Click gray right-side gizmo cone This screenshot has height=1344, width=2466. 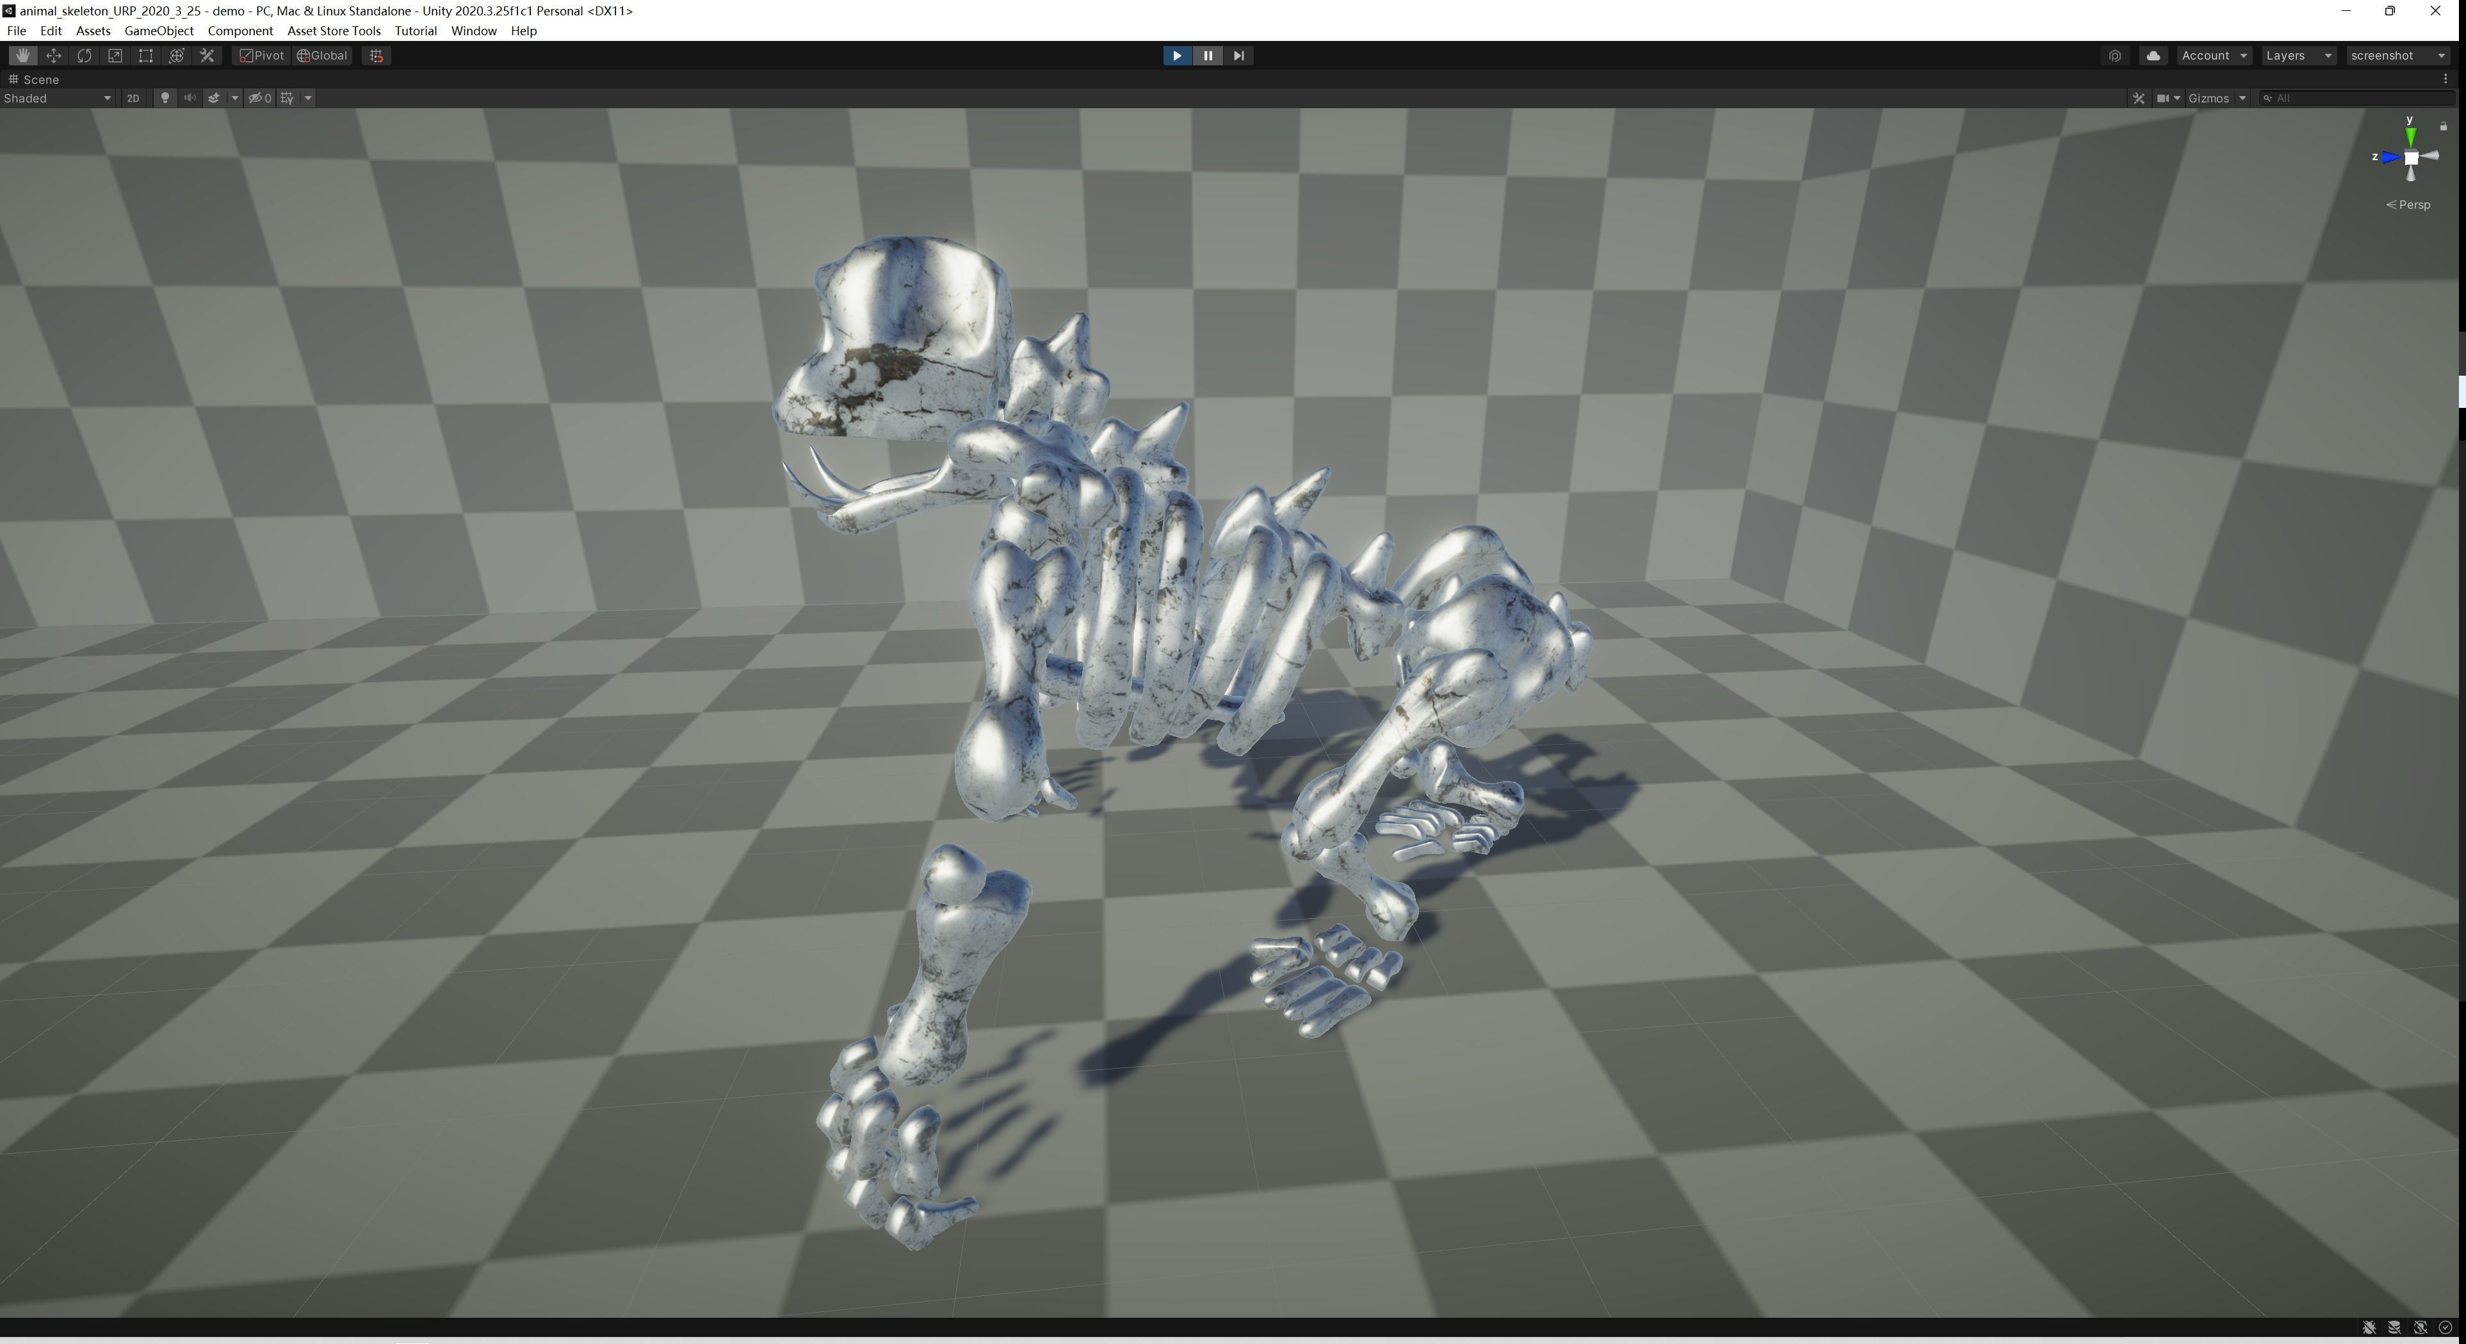pos(2429,155)
